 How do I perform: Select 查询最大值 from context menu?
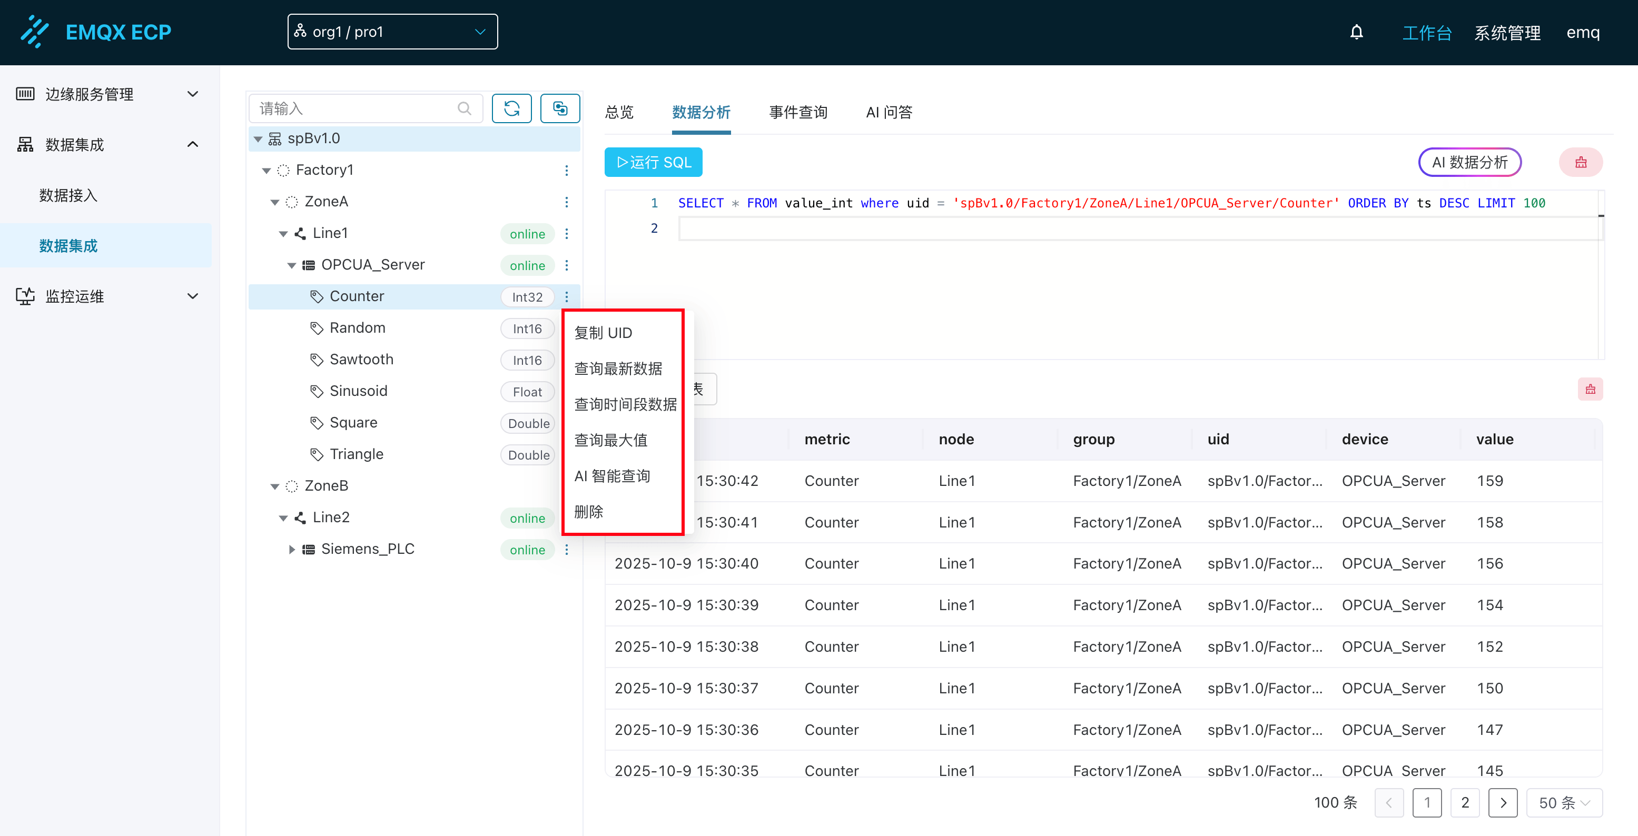pos(610,440)
